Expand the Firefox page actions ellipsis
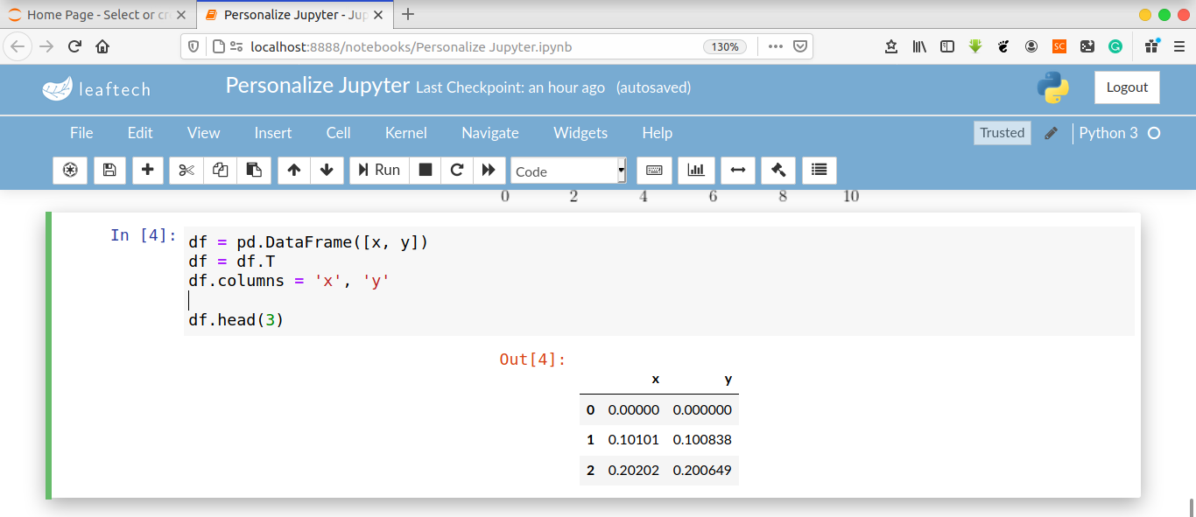 pos(775,46)
